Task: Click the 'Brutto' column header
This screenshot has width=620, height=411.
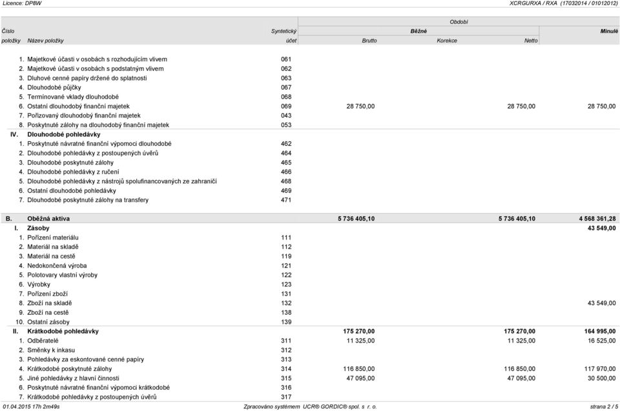Action: (369, 41)
